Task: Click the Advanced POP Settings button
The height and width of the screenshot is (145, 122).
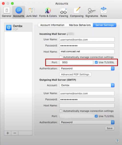Action: [75, 74]
